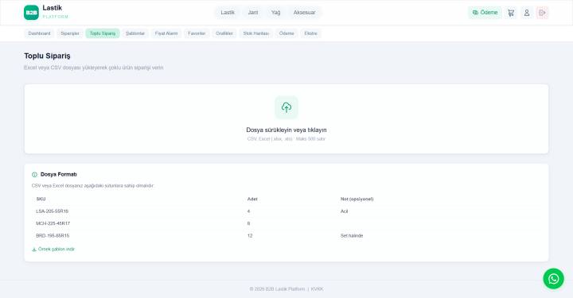Click the Dosya sürükleyin veya tıklayın upload area
This screenshot has width=573, height=298.
click(x=286, y=119)
